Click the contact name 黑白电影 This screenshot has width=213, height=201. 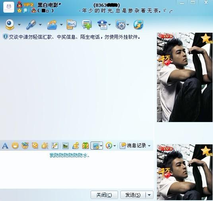tap(48, 5)
